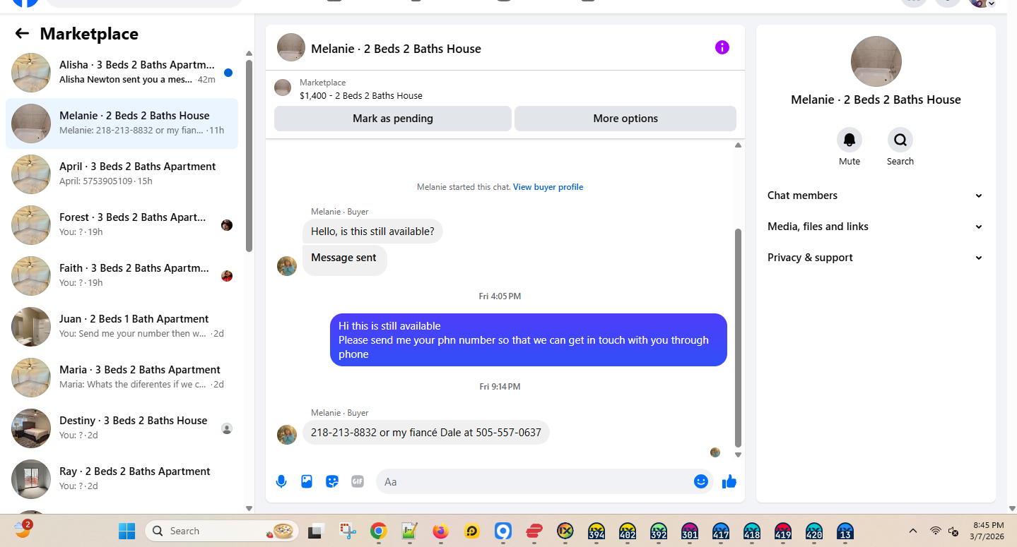Open More options for the listing

coord(625,119)
